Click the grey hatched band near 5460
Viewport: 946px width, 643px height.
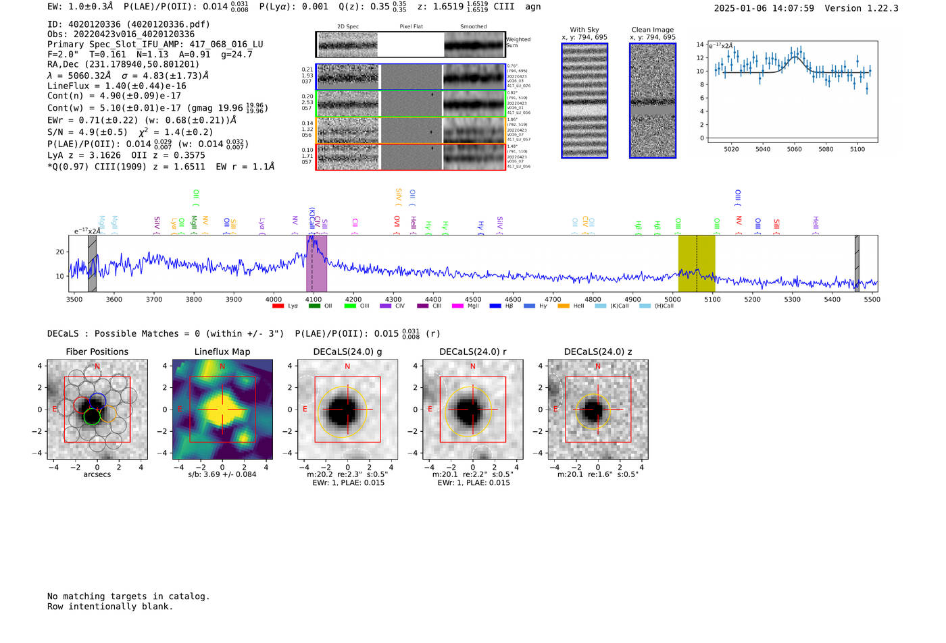(857, 263)
